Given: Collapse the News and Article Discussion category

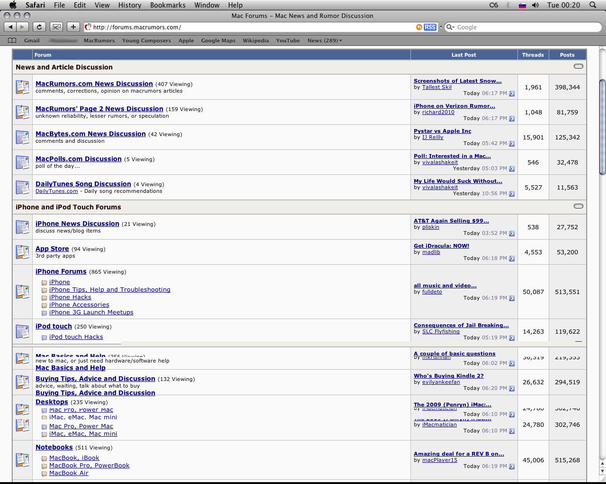Looking at the screenshot, I should tap(578, 66).
